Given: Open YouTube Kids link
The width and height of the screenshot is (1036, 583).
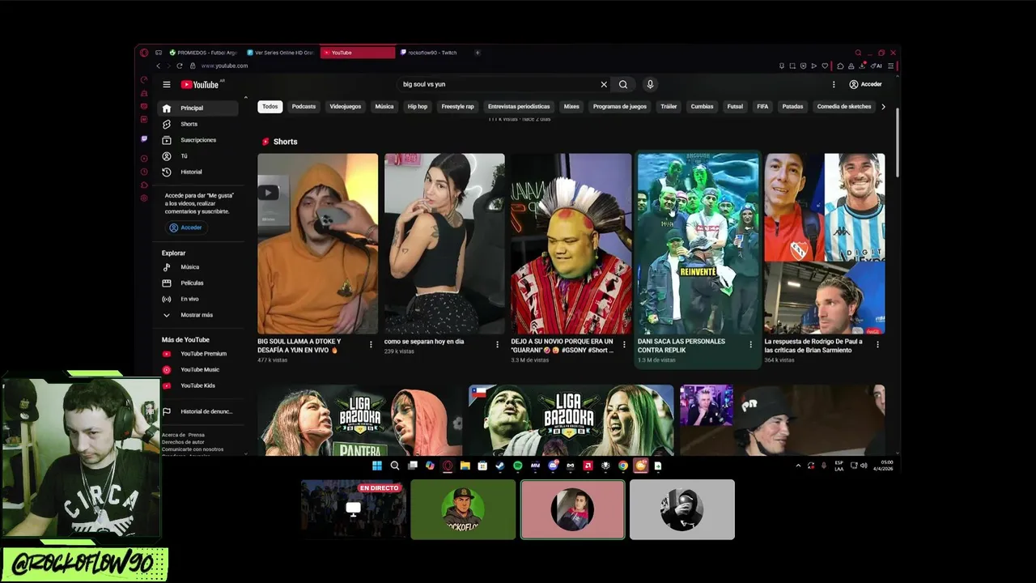Looking at the screenshot, I should tap(198, 385).
